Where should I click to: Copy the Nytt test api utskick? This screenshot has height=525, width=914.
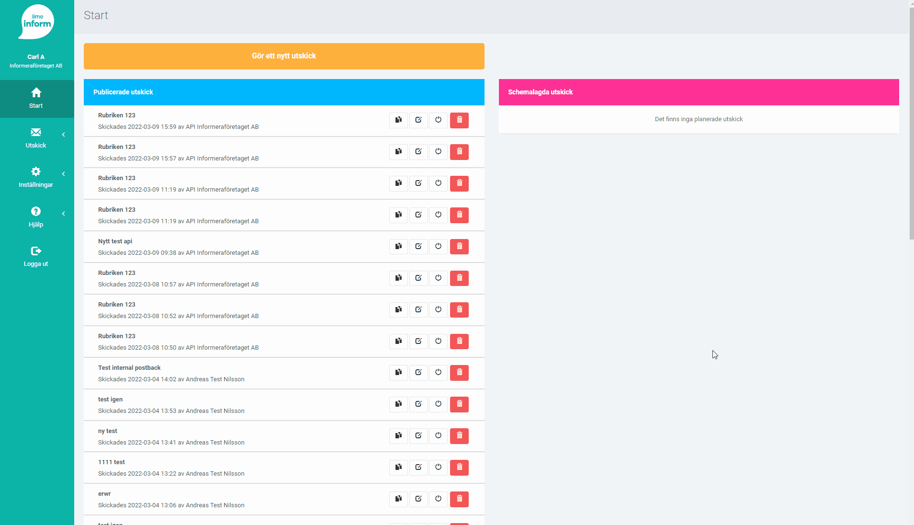(x=398, y=247)
